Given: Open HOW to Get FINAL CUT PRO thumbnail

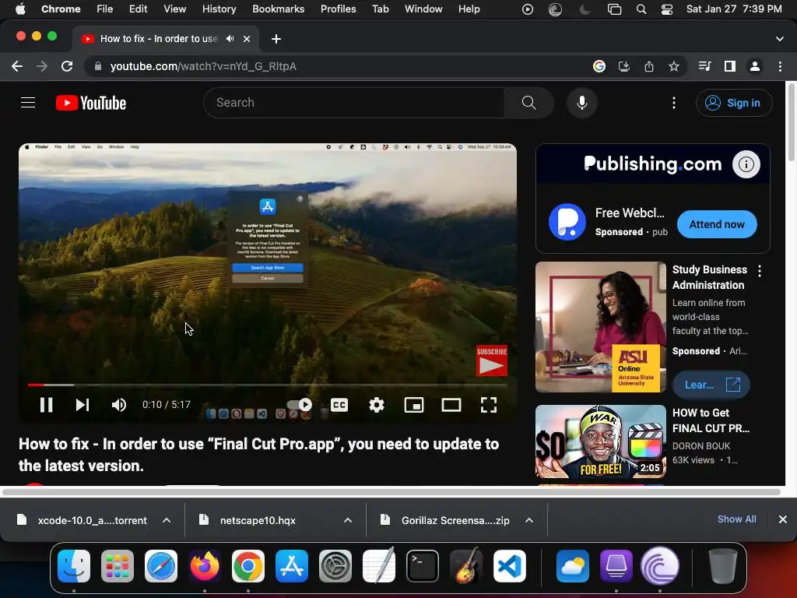Looking at the screenshot, I should (601, 441).
